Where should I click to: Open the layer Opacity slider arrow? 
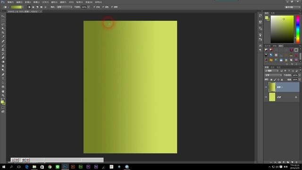pyautogui.click(x=300, y=75)
